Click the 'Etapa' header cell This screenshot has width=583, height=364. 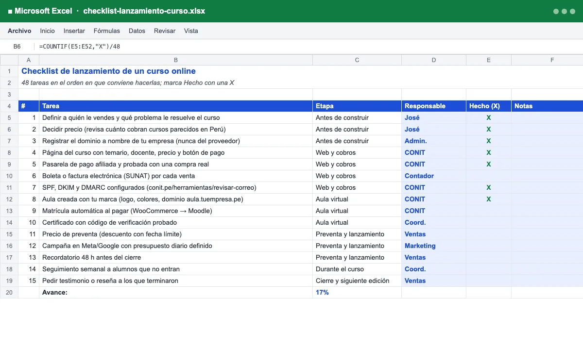pyautogui.click(x=357, y=106)
